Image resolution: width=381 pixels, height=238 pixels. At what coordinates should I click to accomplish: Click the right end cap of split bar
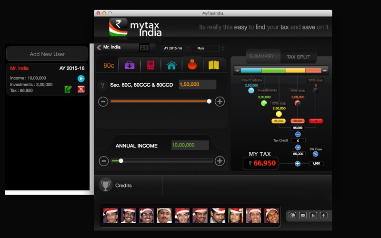coord(325,70)
